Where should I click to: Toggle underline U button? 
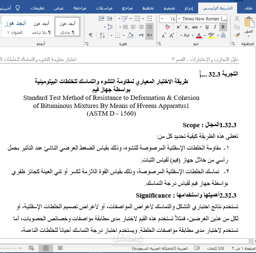tap(207, 27)
